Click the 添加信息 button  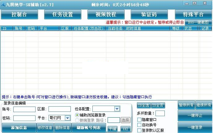(19, 128)
